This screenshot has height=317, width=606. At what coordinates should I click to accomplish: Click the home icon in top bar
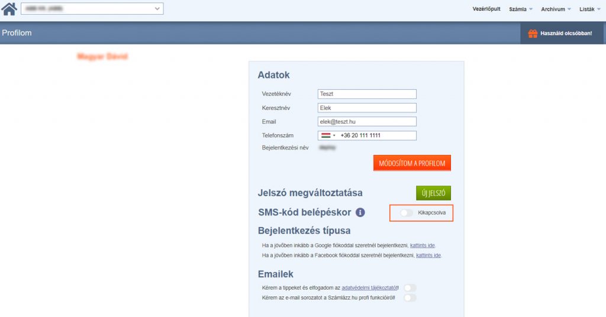pyautogui.click(x=9, y=9)
